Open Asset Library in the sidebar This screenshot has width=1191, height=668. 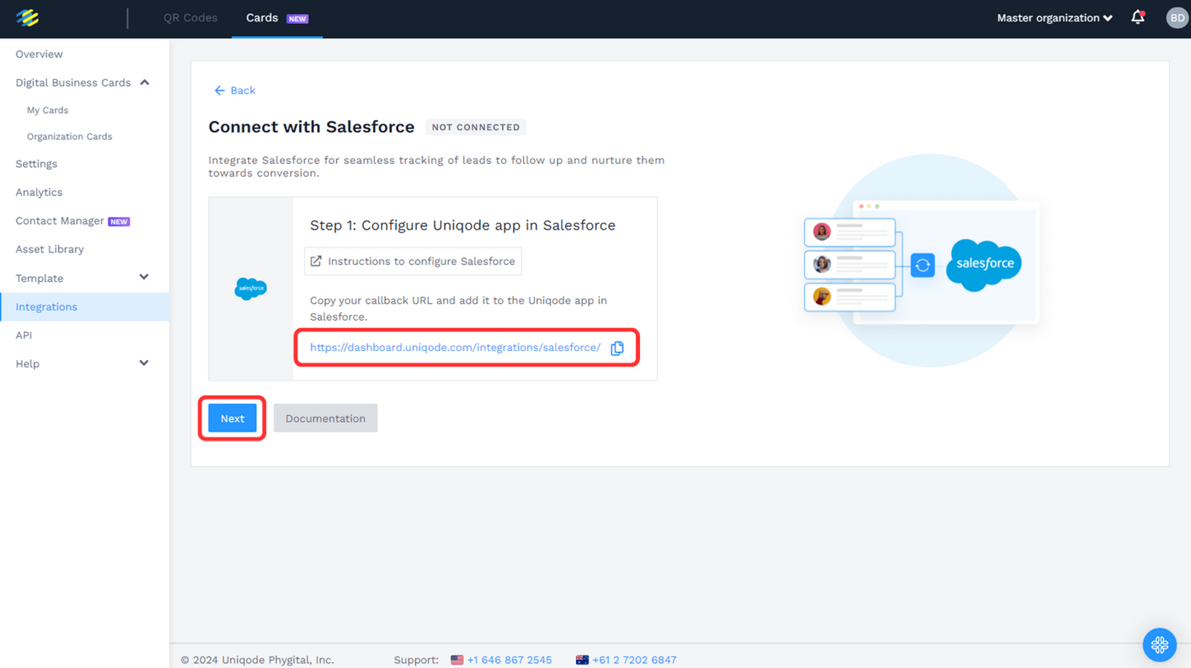coord(50,249)
